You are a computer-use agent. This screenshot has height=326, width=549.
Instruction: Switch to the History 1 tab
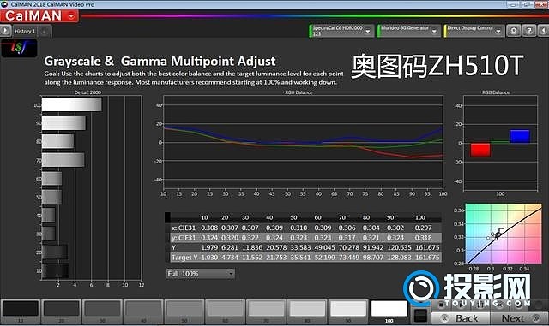[25, 31]
